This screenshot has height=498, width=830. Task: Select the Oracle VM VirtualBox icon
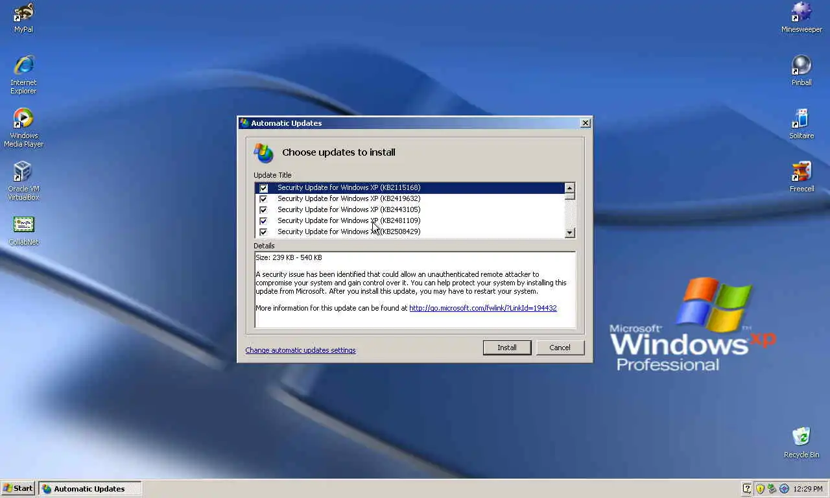pyautogui.click(x=23, y=181)
